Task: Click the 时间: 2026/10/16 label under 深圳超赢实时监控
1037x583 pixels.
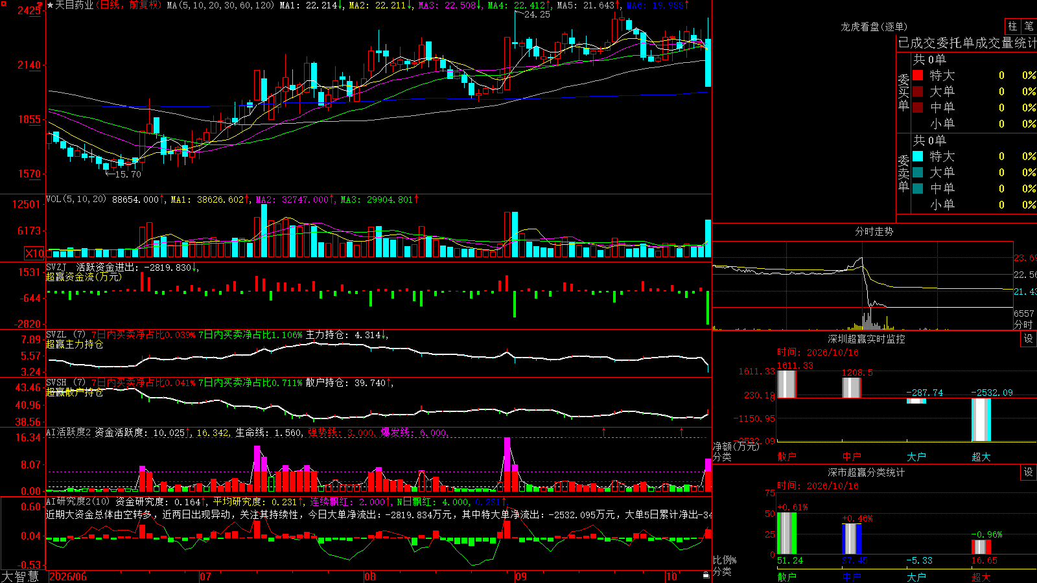Action: (x=818, y=352)
